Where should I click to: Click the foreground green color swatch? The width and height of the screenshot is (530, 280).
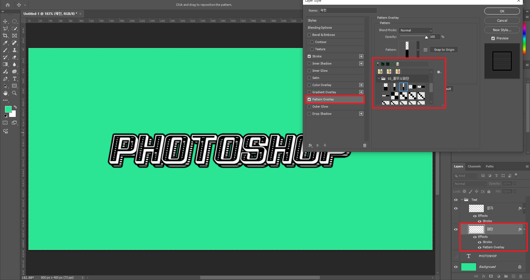click(x=8, y=109)
